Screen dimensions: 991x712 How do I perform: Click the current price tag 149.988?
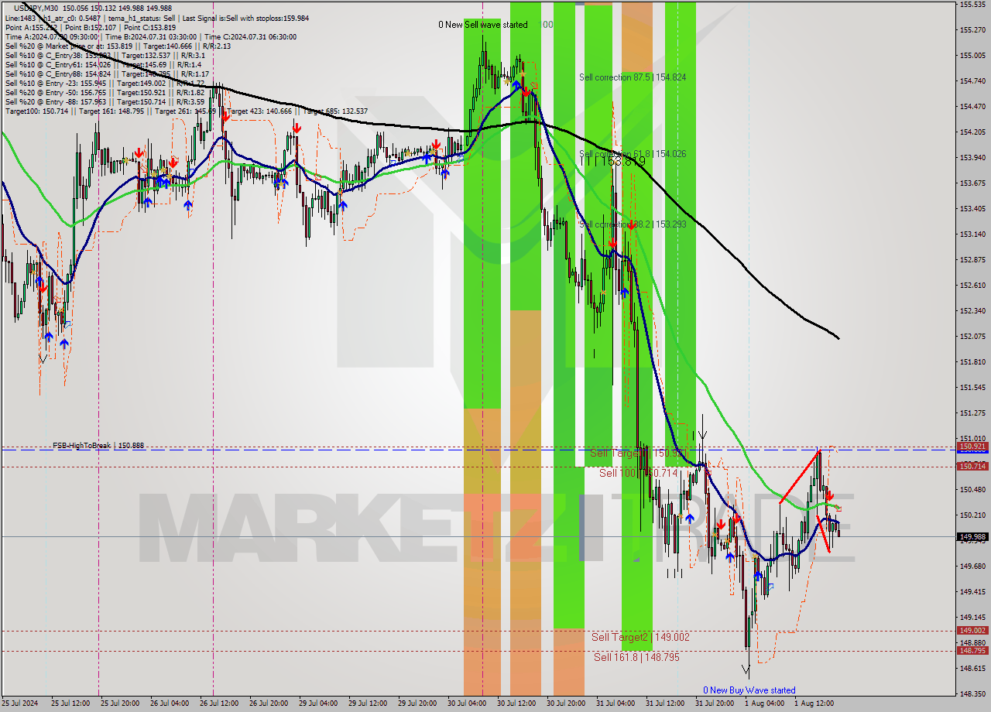(972, 536)
